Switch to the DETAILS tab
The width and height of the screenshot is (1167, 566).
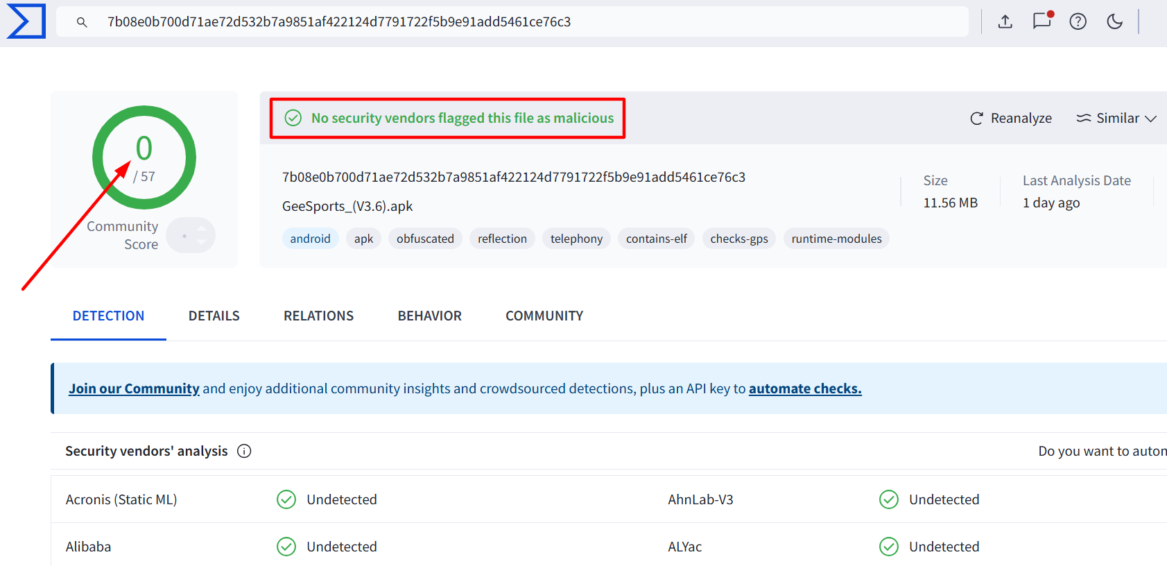click(214, 316)
